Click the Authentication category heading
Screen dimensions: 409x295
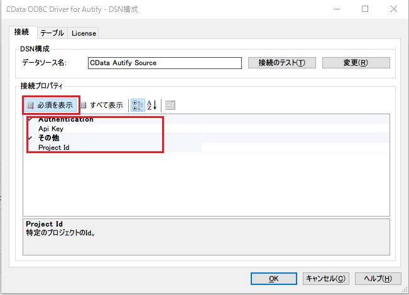[66, 119]
